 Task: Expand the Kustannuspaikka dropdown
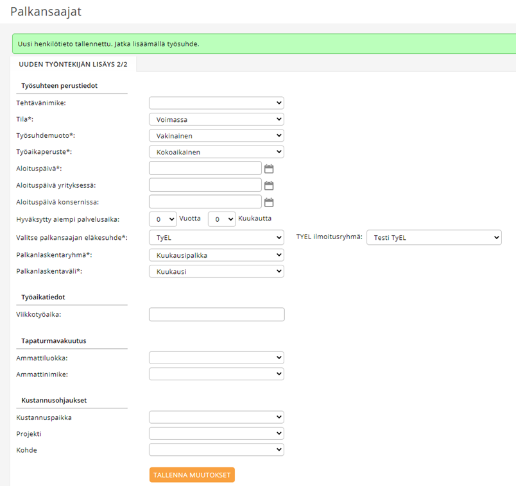click(x=216, y=417)
